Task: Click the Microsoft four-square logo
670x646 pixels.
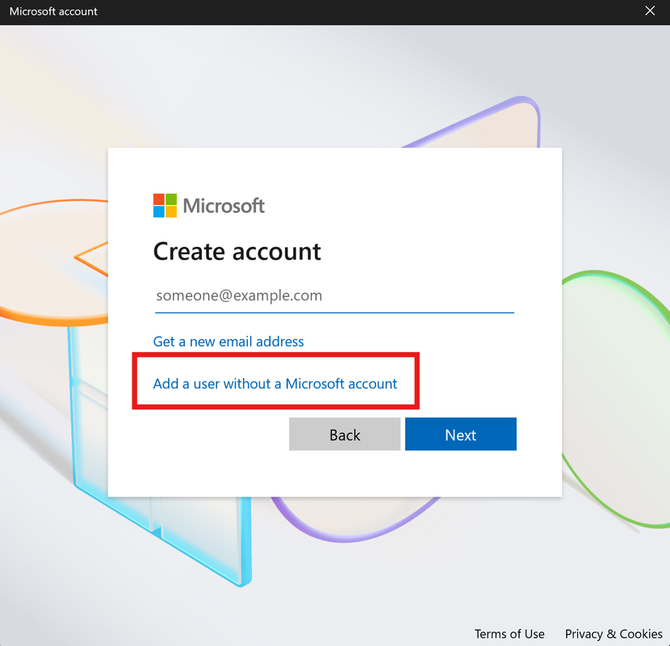Action: tap(165, 206)
